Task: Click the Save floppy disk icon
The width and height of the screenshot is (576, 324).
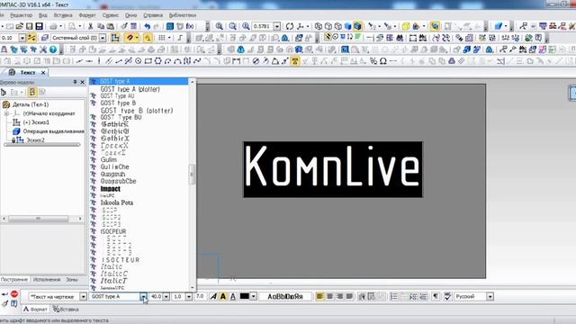Action: 29,26
